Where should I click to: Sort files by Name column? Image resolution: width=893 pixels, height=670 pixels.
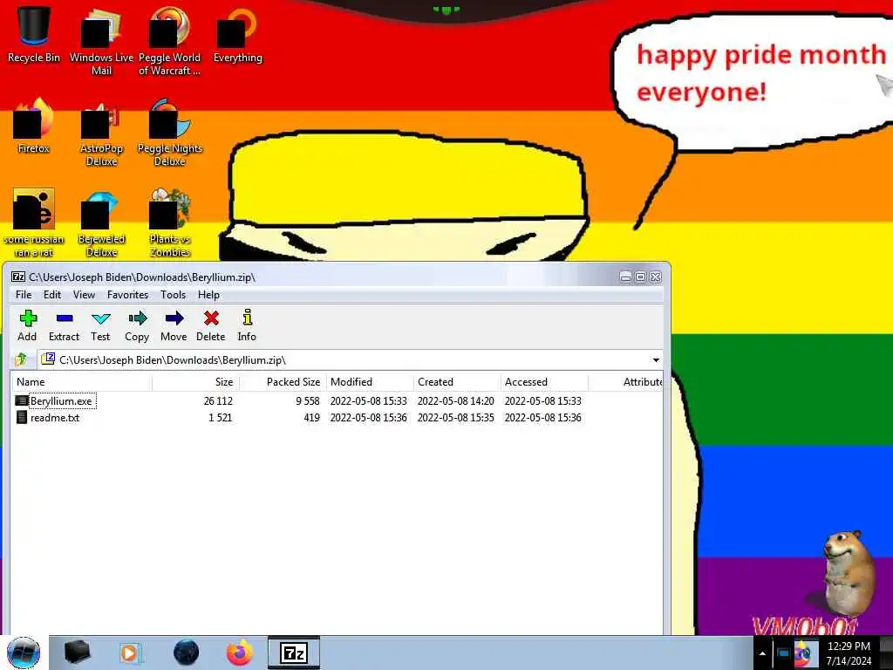(x=81, y=382)
